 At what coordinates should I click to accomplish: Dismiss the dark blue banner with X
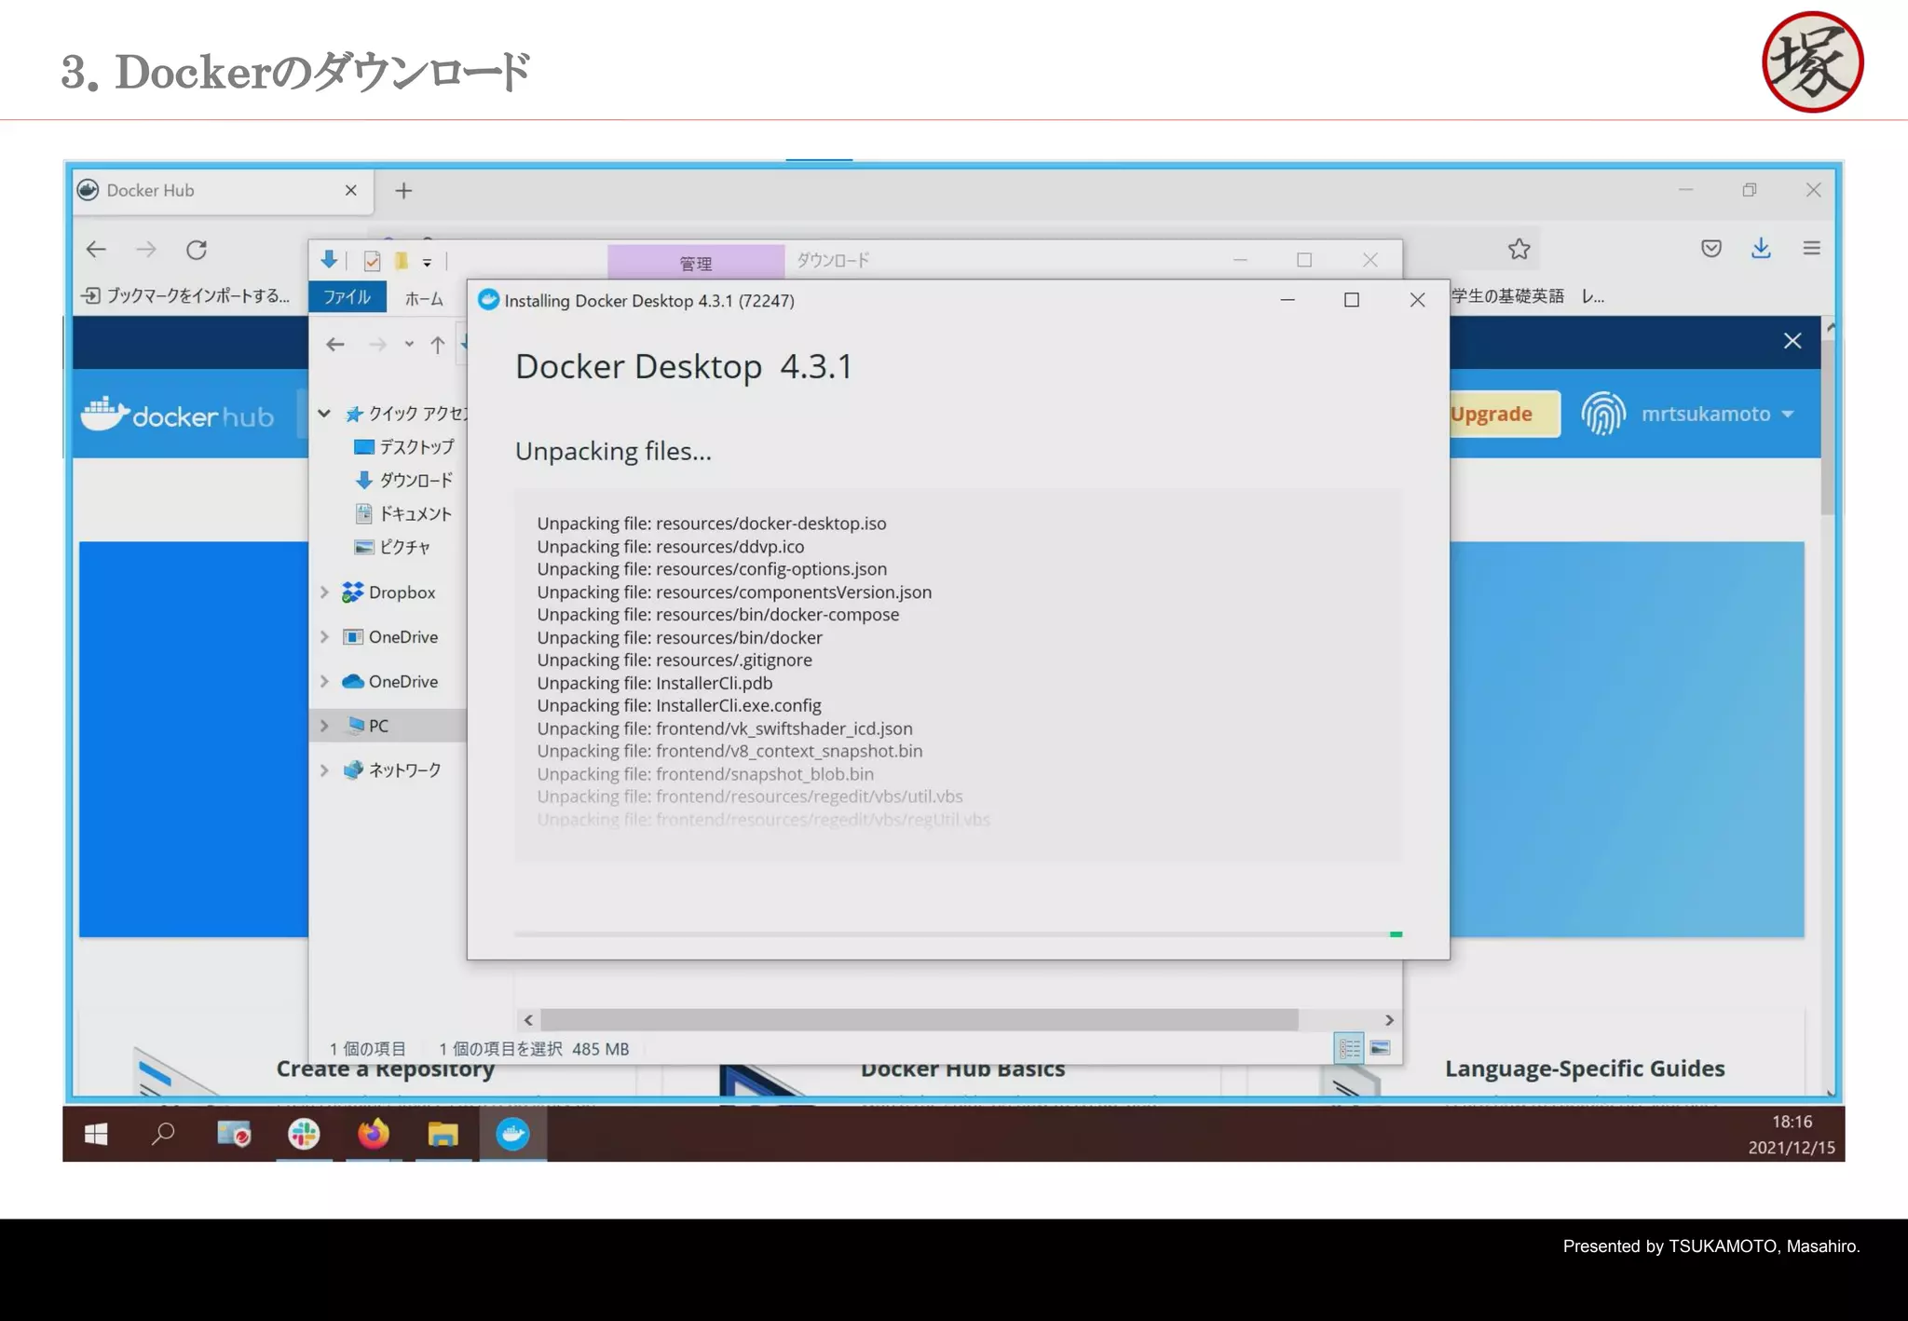pyautogui.click(x=1792, y=341)
